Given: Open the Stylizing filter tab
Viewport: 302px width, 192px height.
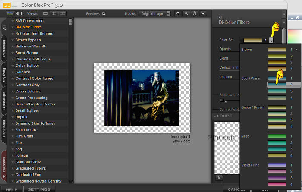Looking at the screenshot, I should (x=4, y=74).
